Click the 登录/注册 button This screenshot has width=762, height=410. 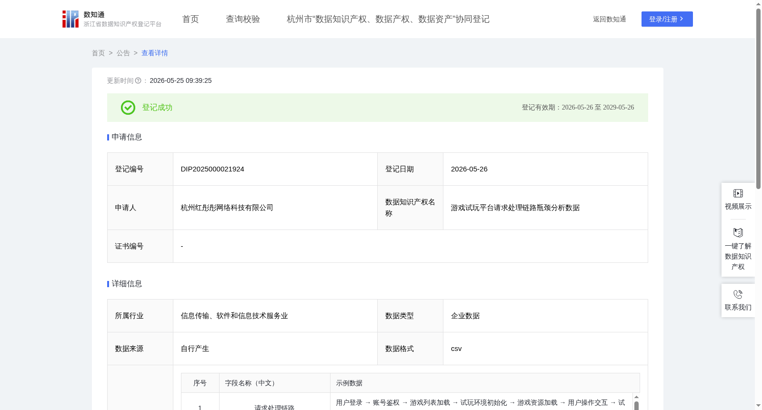[667, 19]
